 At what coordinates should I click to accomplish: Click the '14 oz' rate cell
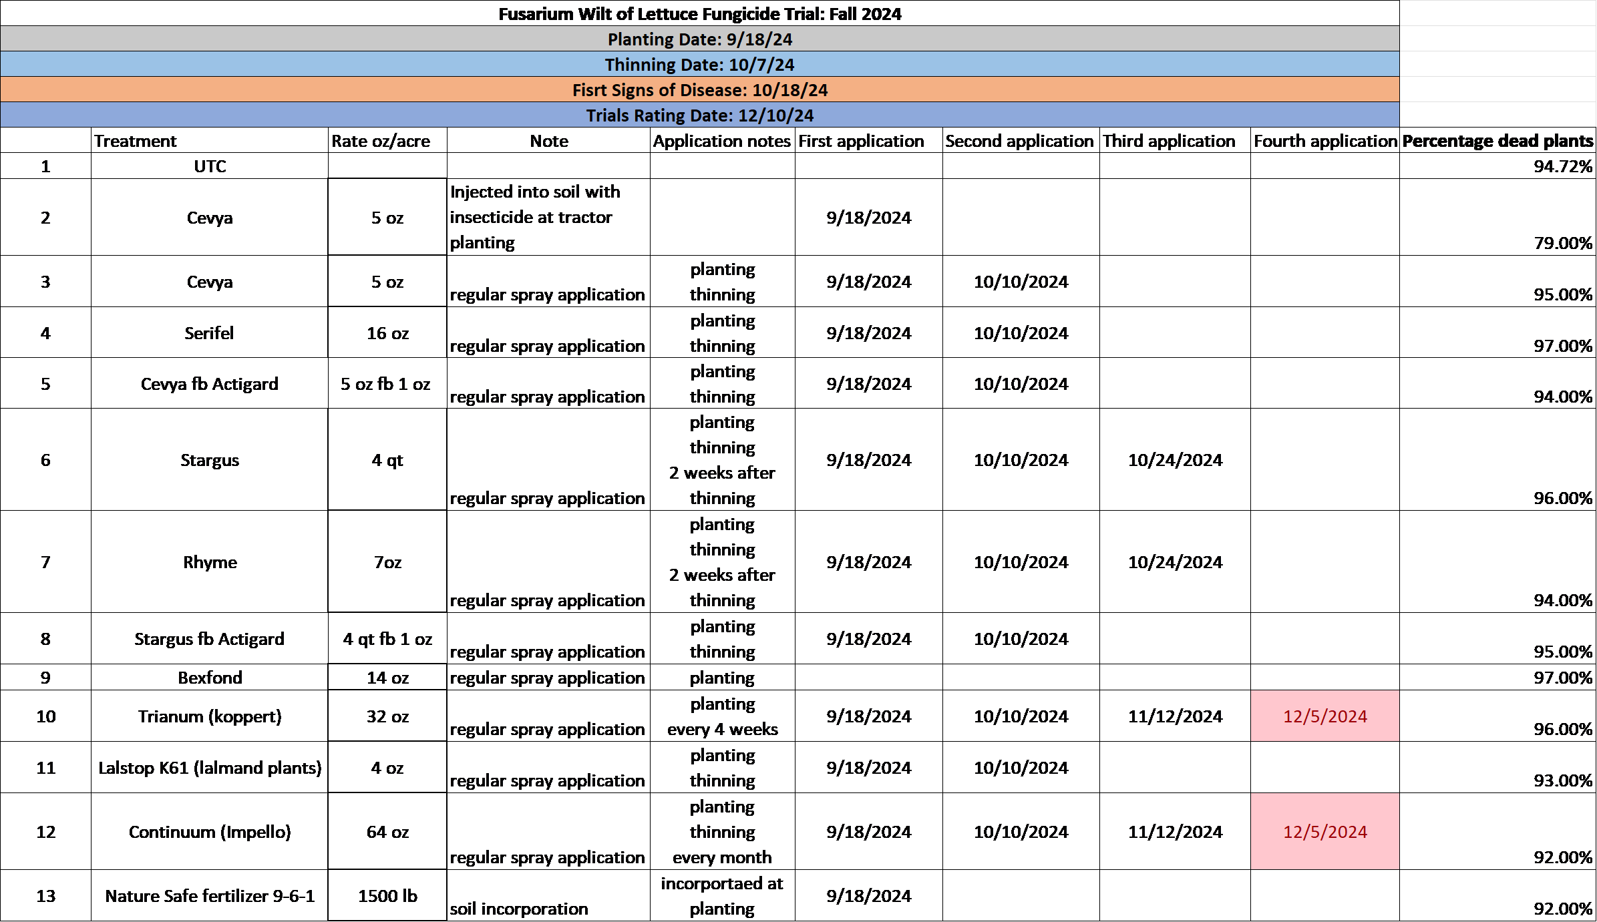[x=387, y=677]
